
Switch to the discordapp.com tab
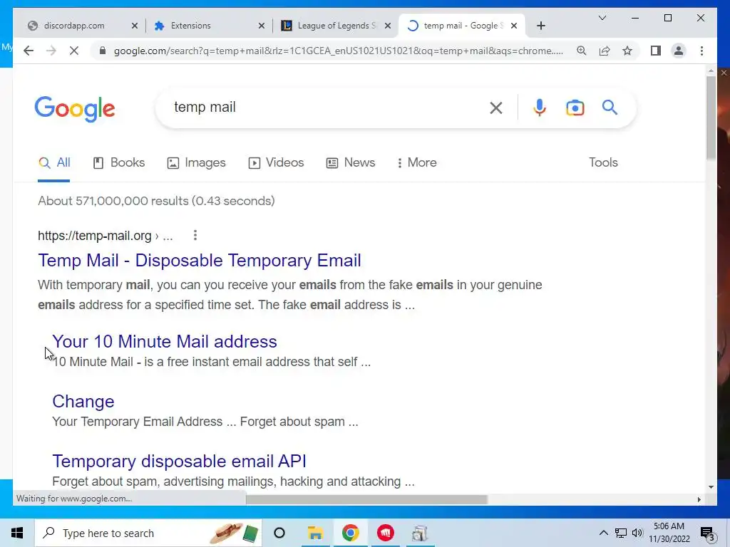click(74, 26)
